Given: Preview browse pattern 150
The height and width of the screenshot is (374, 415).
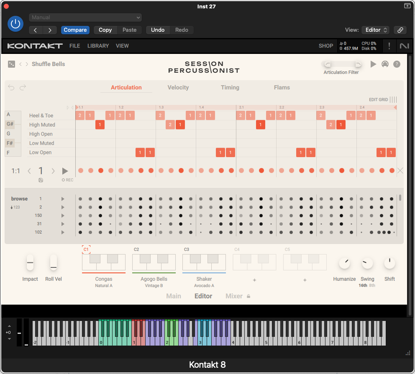Looking at the screenshot, I should 63,216.
